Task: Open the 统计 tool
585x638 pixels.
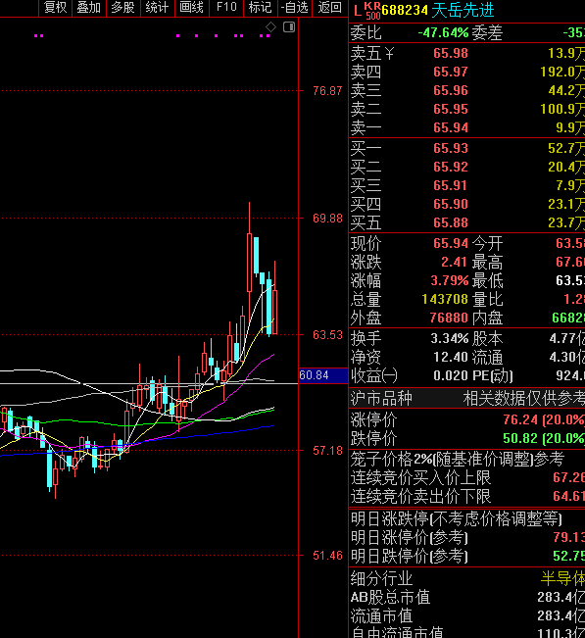Action: [157, 7]
